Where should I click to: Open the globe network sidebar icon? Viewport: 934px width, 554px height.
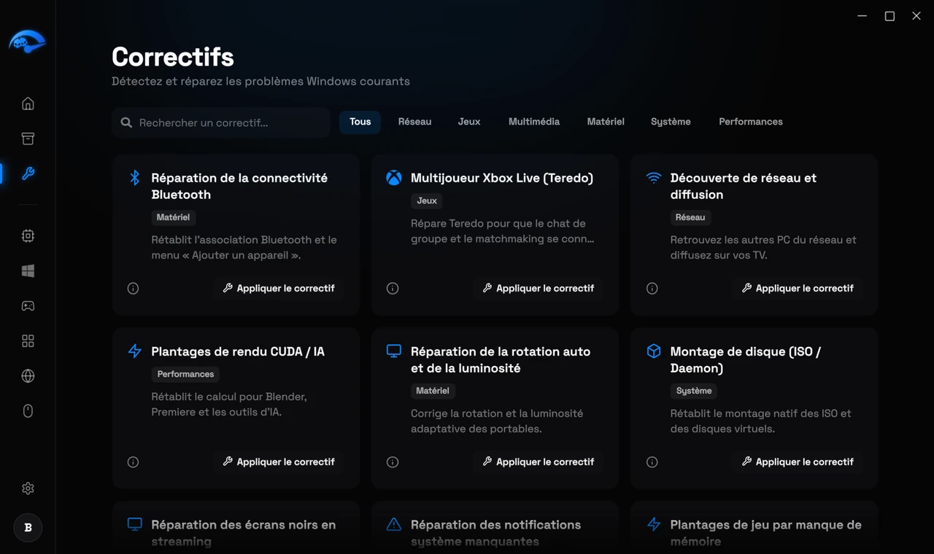(28, 376)
